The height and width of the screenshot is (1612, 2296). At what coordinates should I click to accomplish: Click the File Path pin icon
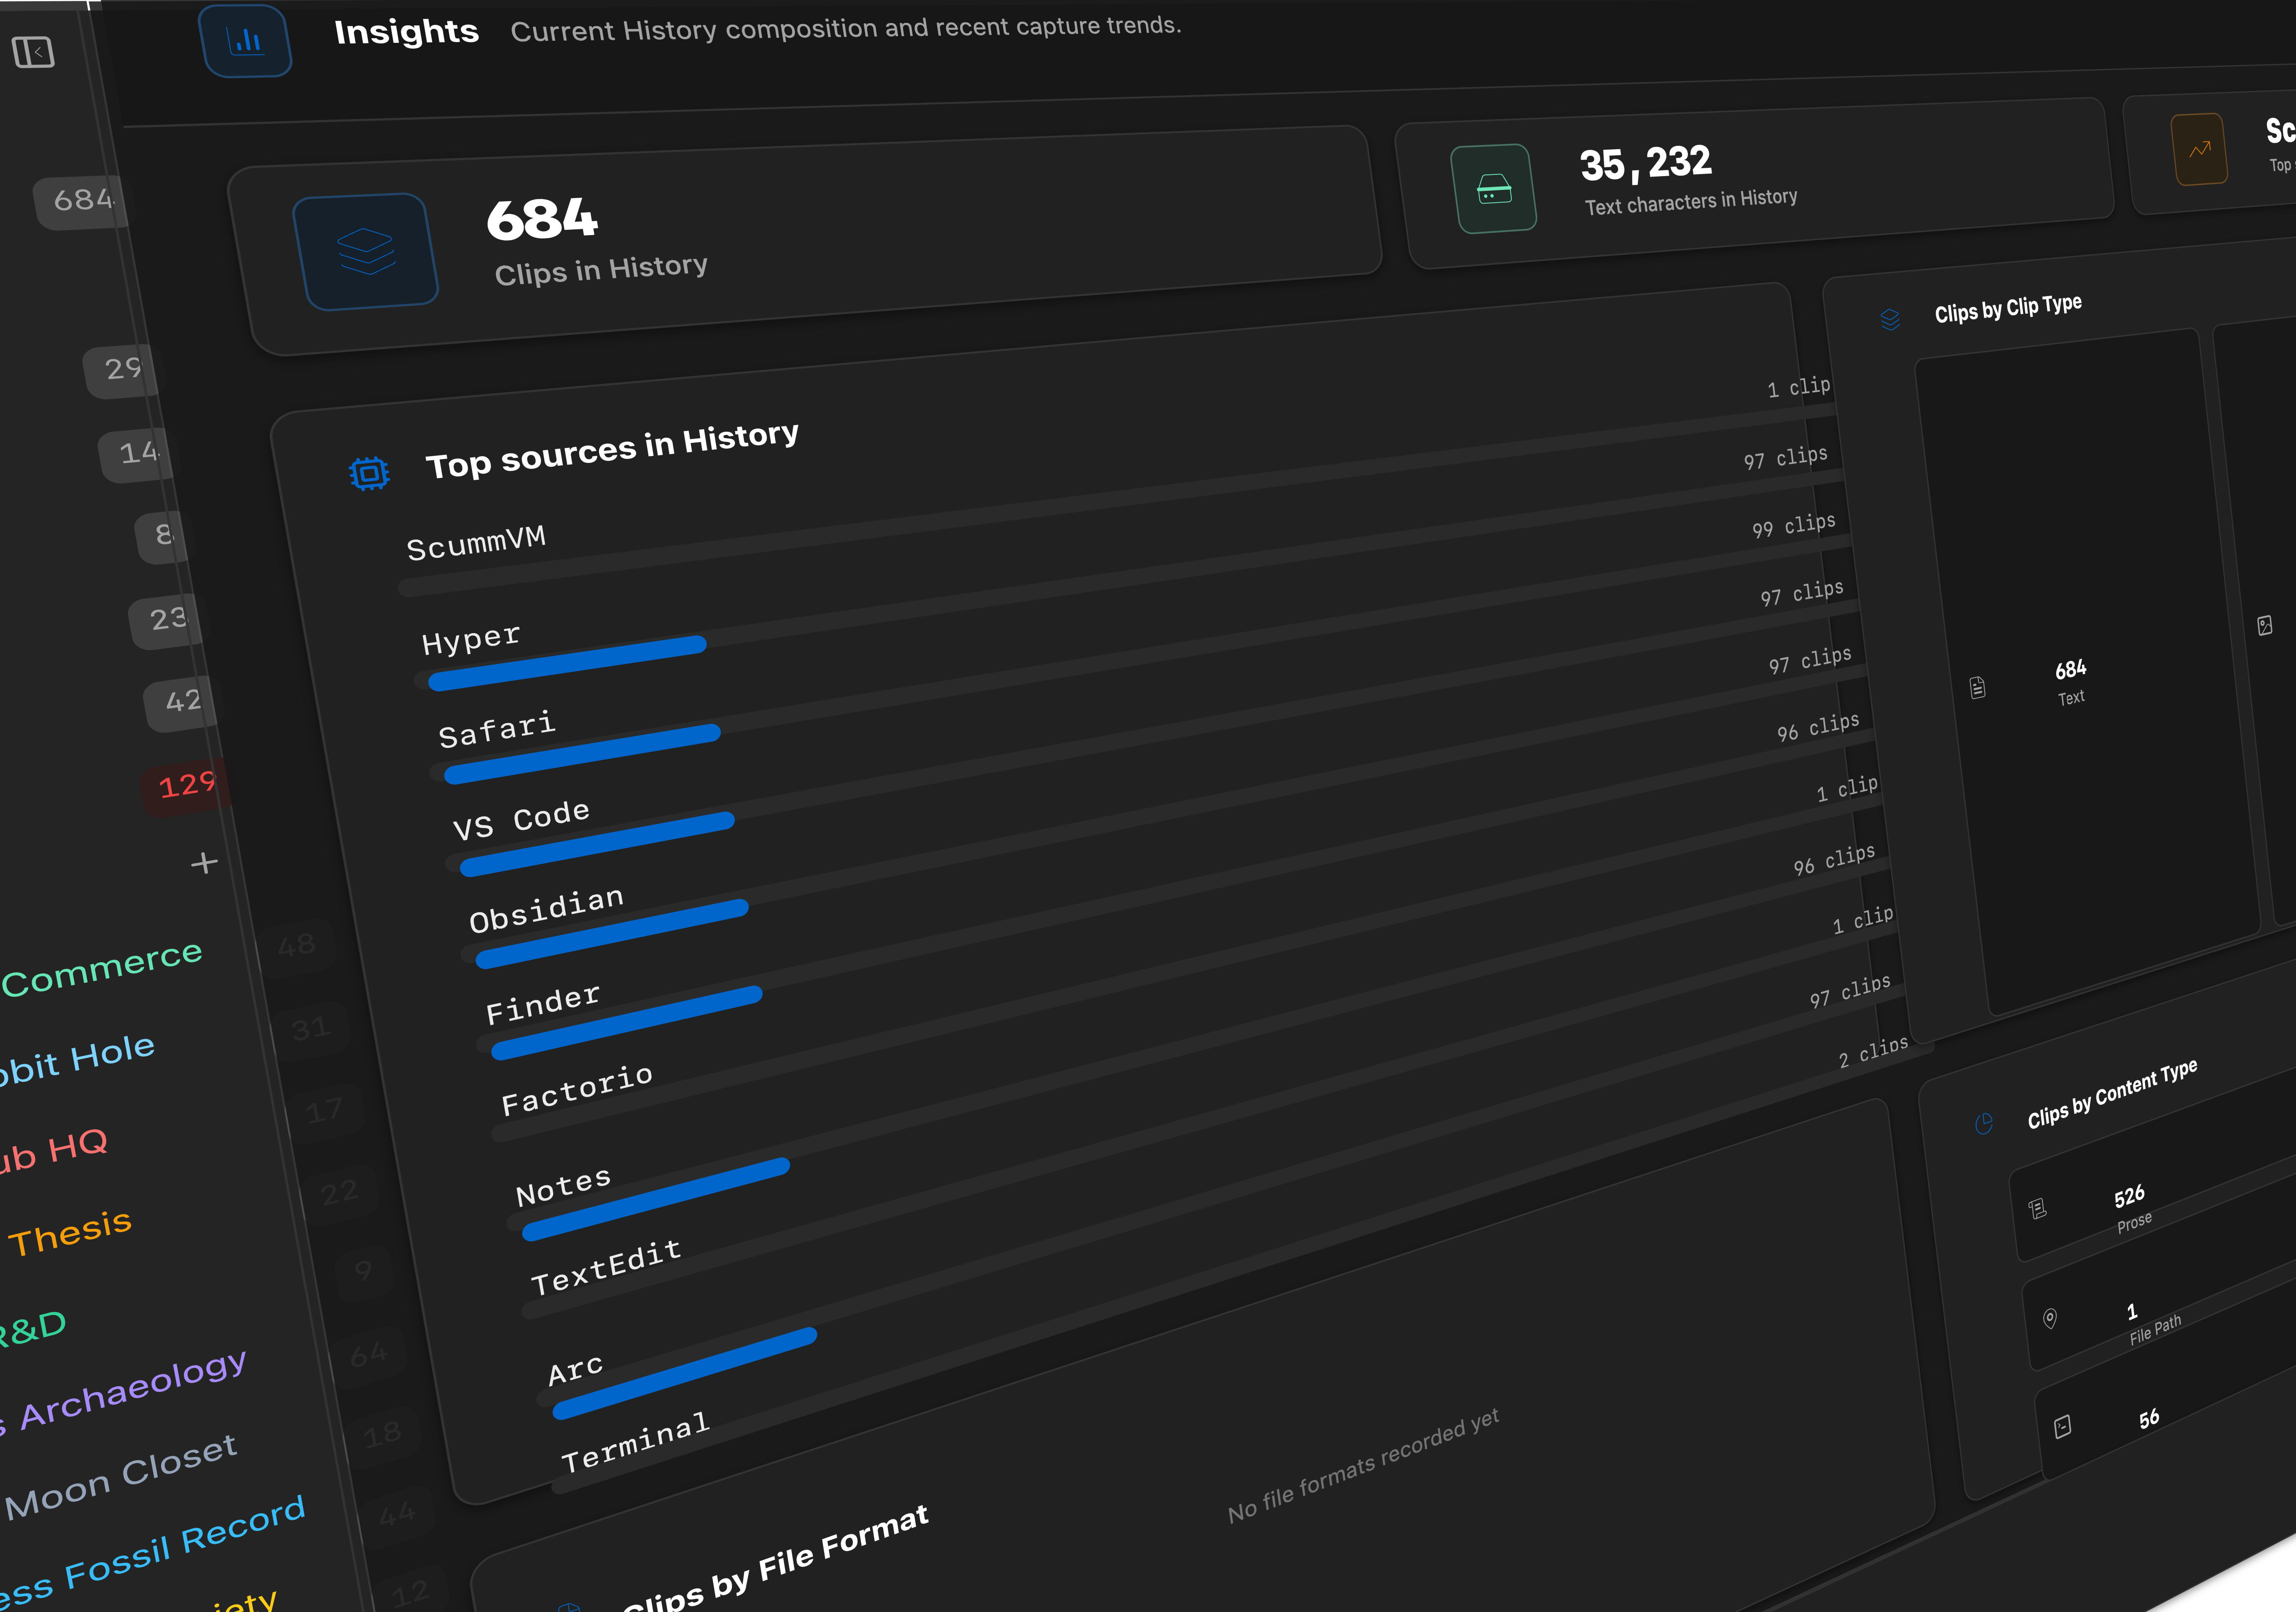tap(2050, 1318)
